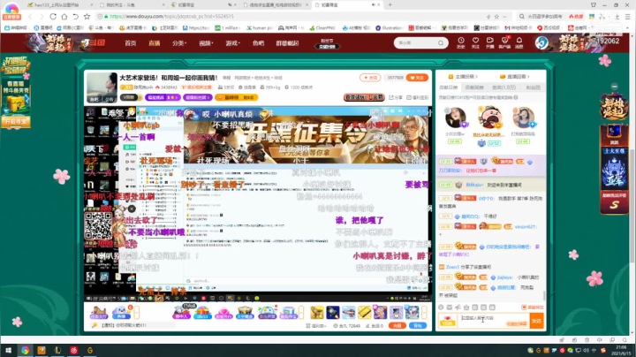Click the orange follow heart button

(x=417, y=78)
